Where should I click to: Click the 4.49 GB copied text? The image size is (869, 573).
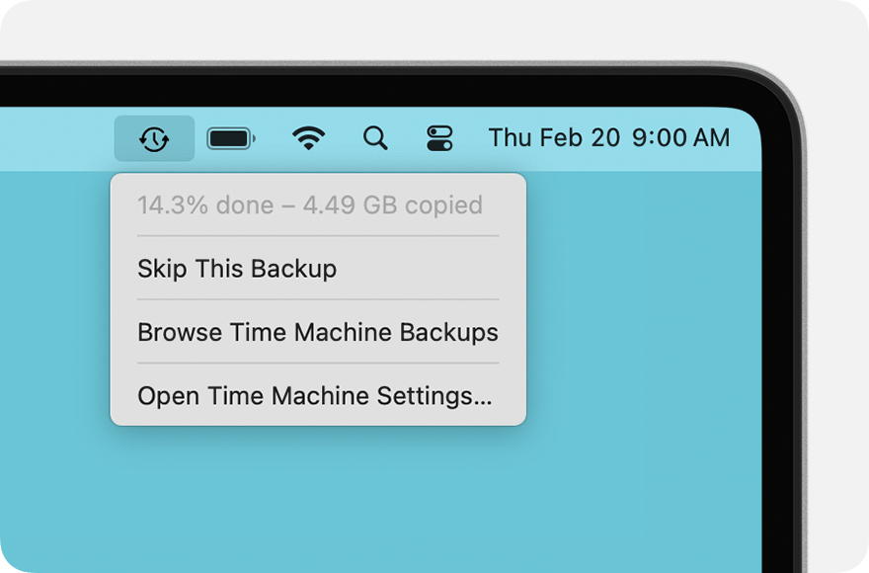[x=385, y=205]
